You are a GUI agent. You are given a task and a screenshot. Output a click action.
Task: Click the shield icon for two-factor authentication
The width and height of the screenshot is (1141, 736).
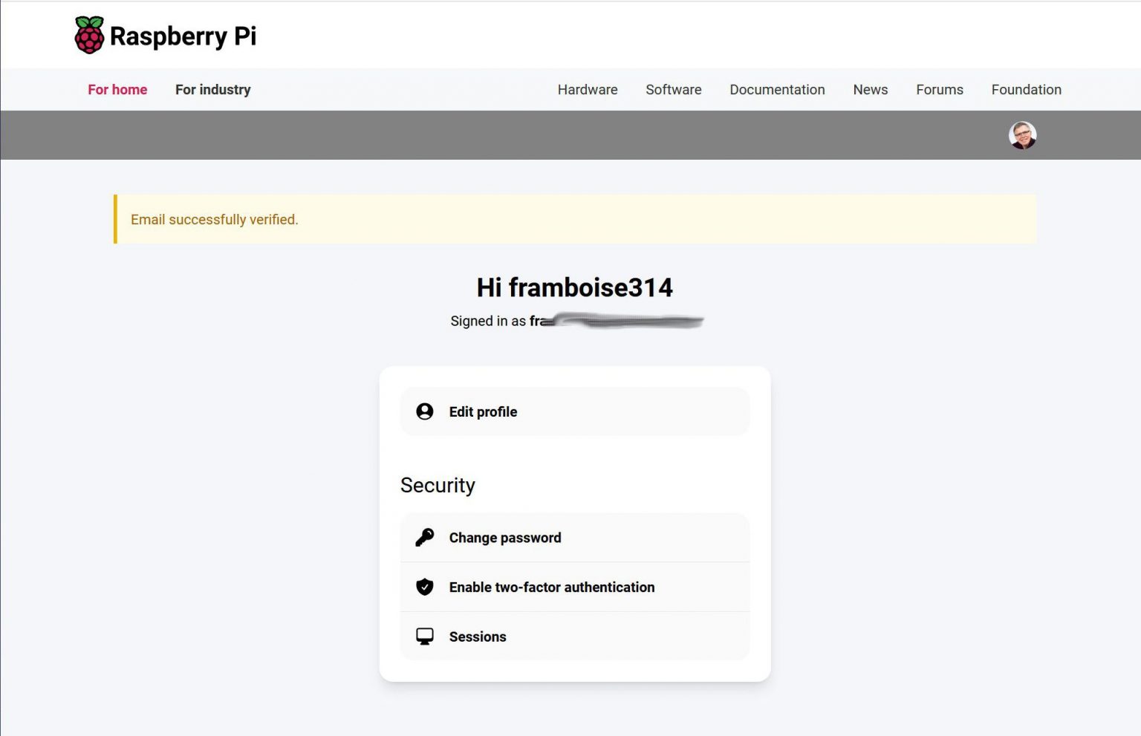coord(424,587)
